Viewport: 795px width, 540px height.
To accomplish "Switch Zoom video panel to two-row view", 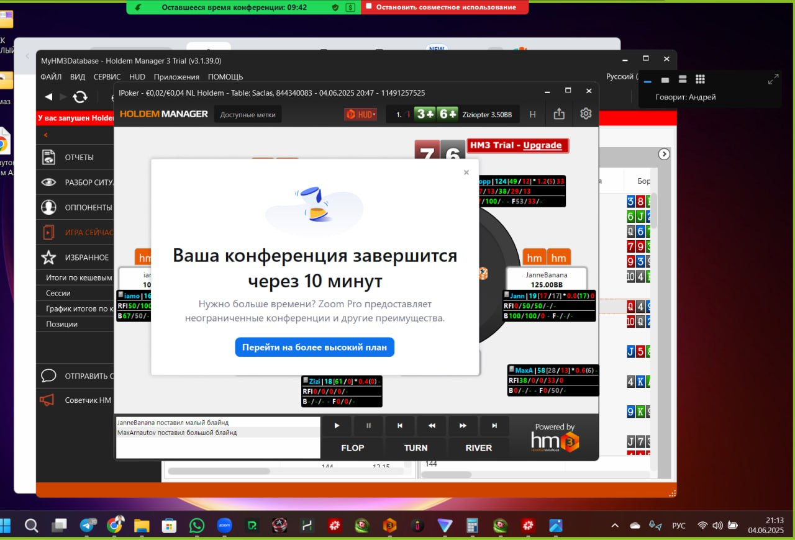I will point(683,79).
